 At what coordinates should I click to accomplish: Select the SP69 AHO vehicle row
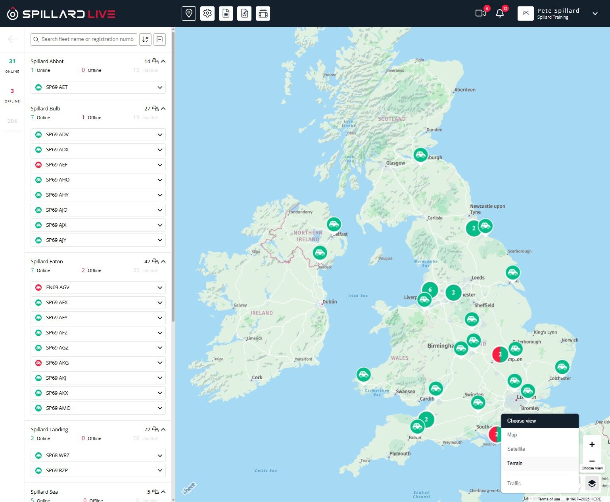pyautogui.click(x=98, y=180)
